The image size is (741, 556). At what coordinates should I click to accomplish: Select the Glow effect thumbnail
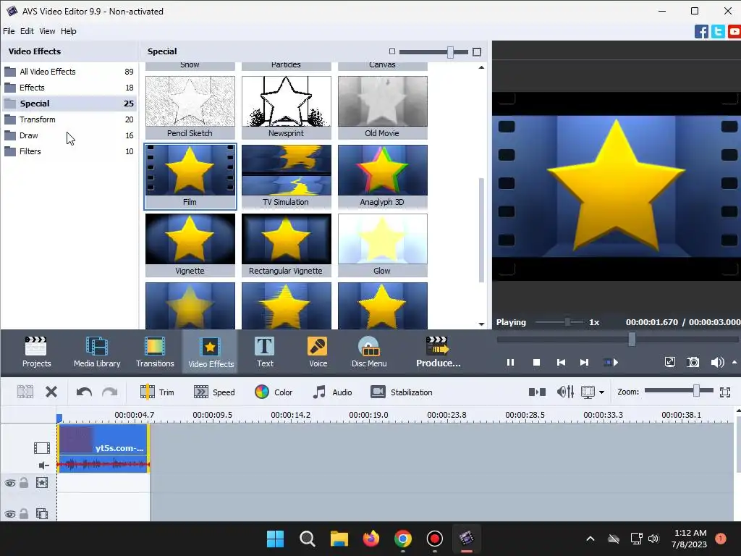[382, 245]
